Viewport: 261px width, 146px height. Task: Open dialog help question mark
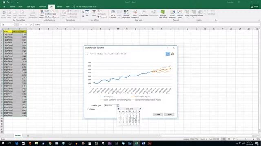(x=168, y=48)
